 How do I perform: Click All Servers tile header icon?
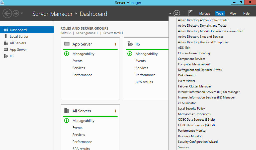67,111
